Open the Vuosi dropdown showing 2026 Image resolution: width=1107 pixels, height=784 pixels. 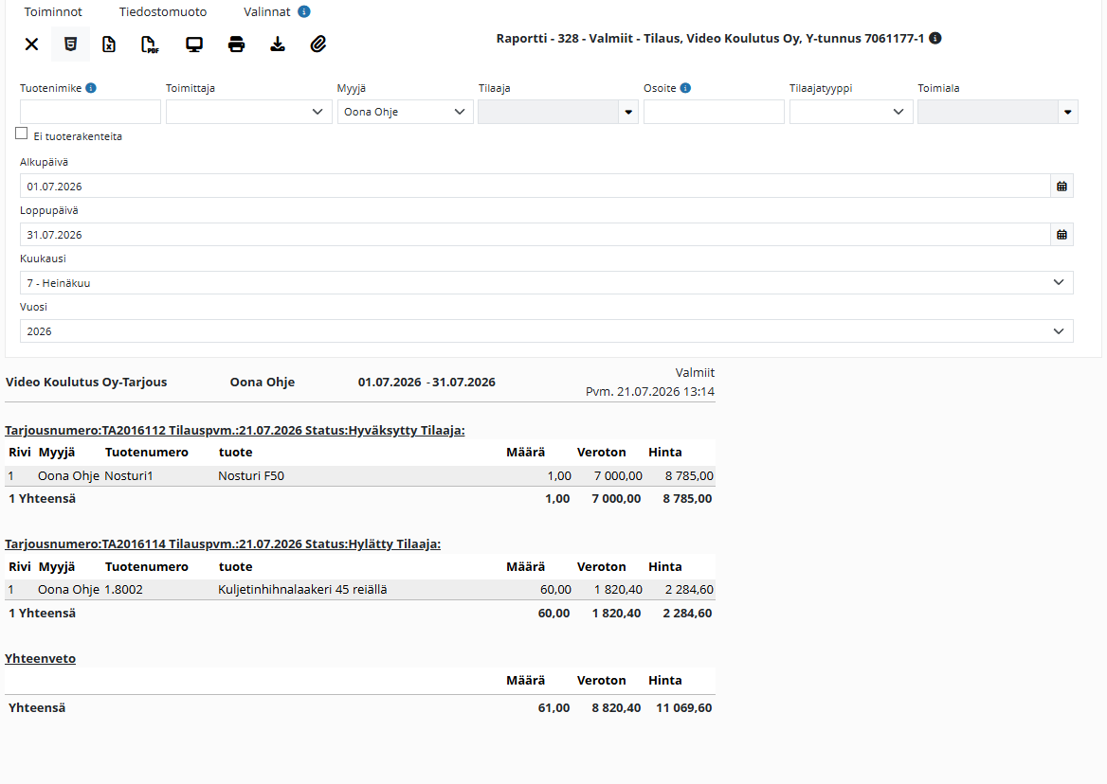tap(547, 331)
